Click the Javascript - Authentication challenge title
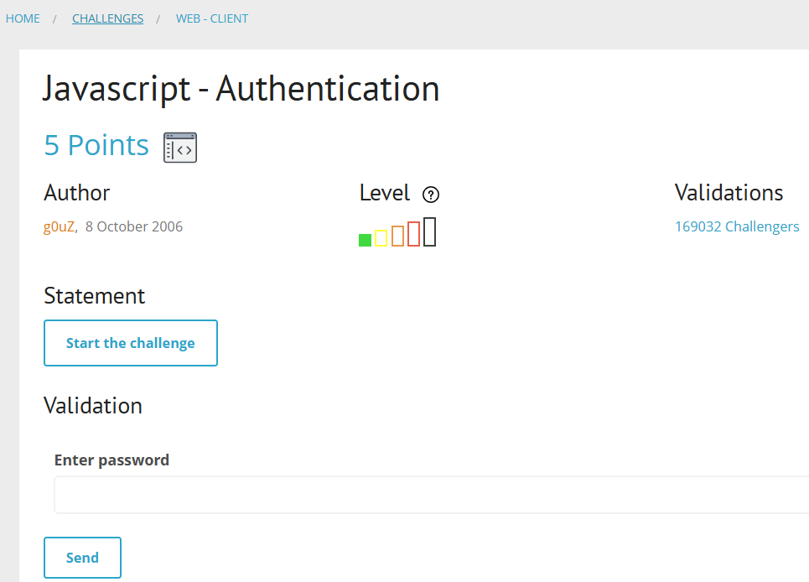Screen dimensions: 809x582 (x=241, y=88)
